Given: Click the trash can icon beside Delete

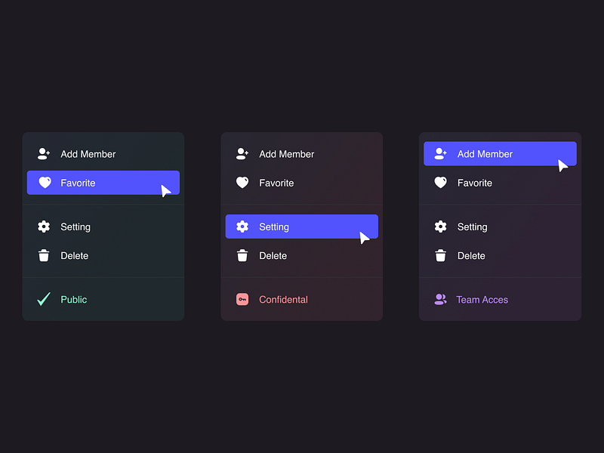Looking at the screenshot, I should pos(43,256).
